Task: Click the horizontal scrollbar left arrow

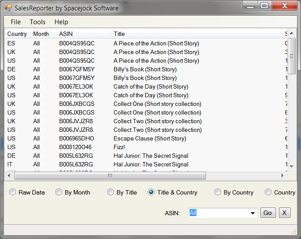Action: [x=9, y=175]
